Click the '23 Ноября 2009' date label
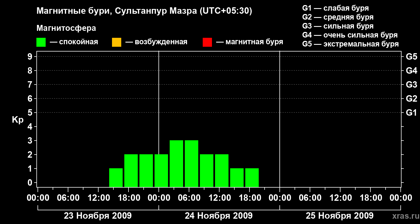This screenshot has width=420, height=224. pos(98,216)
